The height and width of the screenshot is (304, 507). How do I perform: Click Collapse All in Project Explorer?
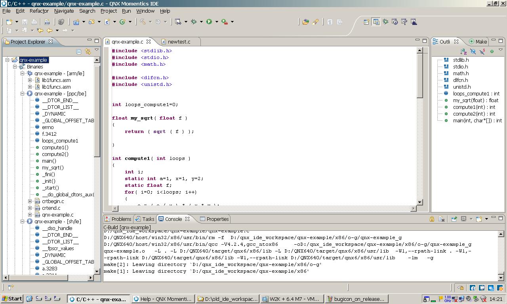[79, 51]
